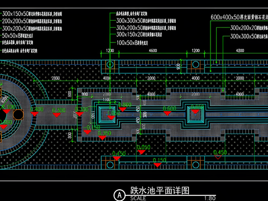
Task: Select the 0.450 label above the hollow triangle
Action: point(220,152)
